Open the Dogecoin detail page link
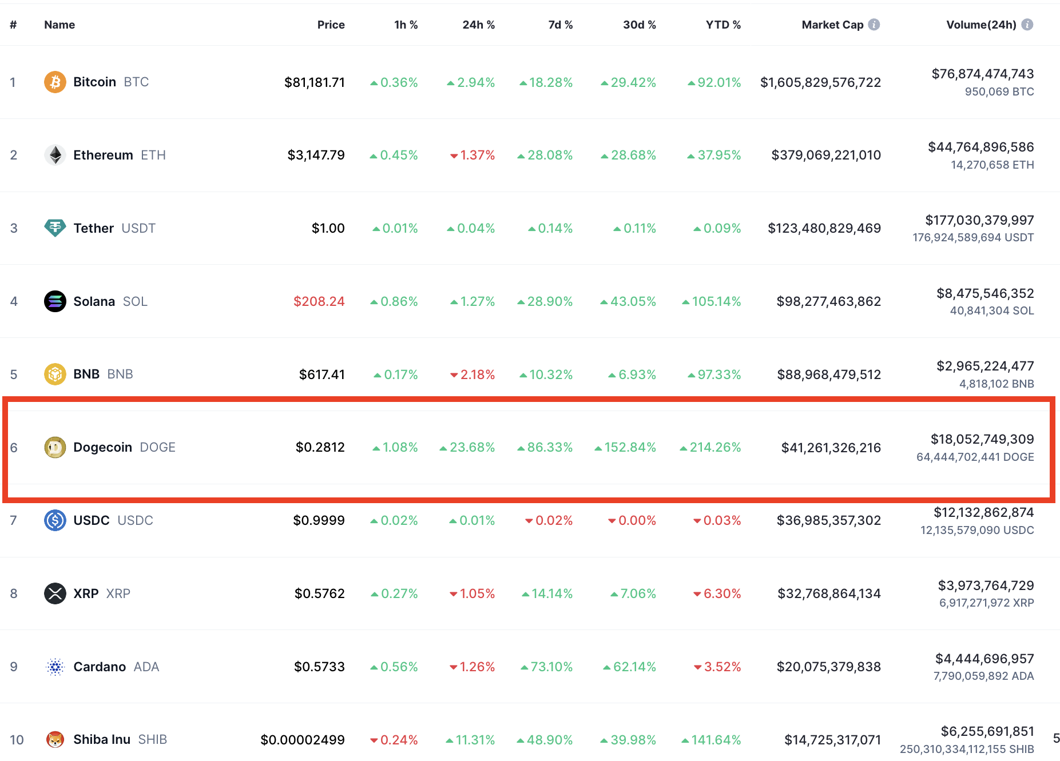Image resolution: width=1060 pixels, height=761 pixels. (103, 447)
